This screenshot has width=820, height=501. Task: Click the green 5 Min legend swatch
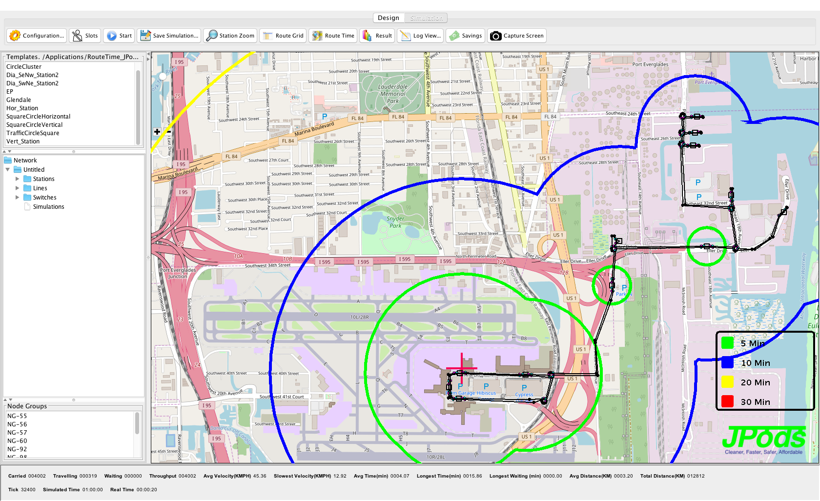point(727,343)
